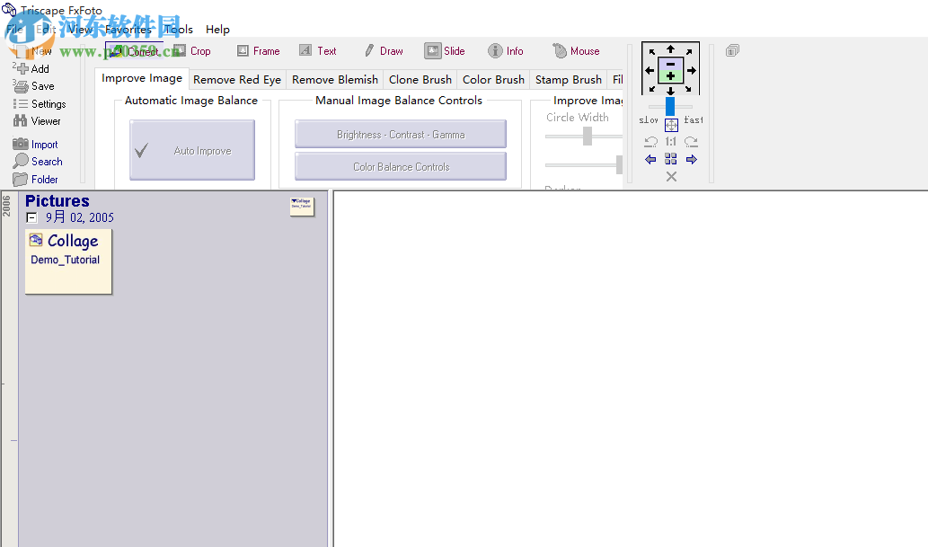
Task: Pan diagonally up-left with the arrow
Action: tap(651, 51)
